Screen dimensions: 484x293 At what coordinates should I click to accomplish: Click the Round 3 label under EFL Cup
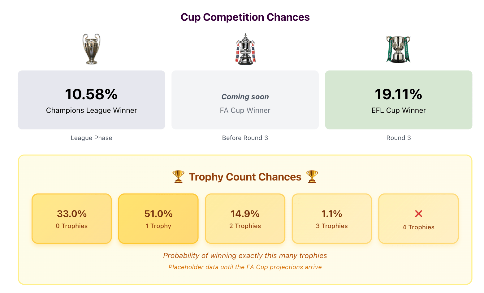point(399,138)
